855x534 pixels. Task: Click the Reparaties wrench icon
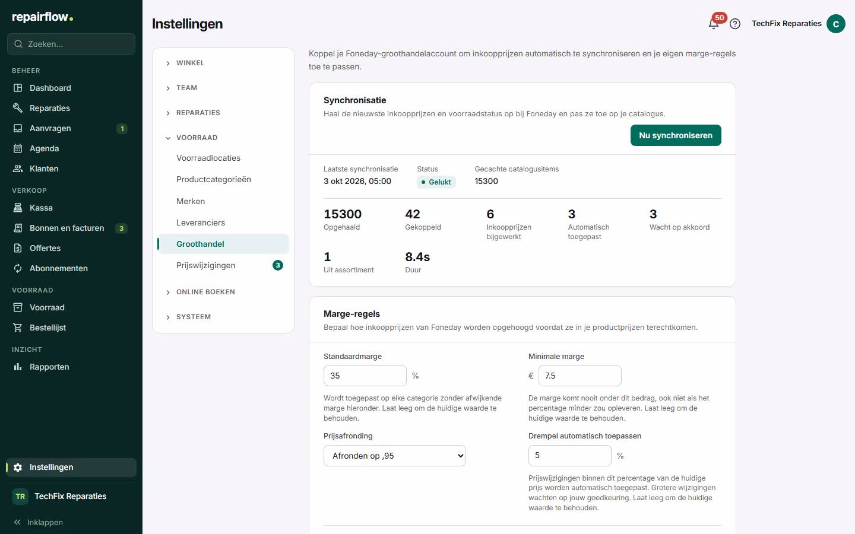(18, 108)
